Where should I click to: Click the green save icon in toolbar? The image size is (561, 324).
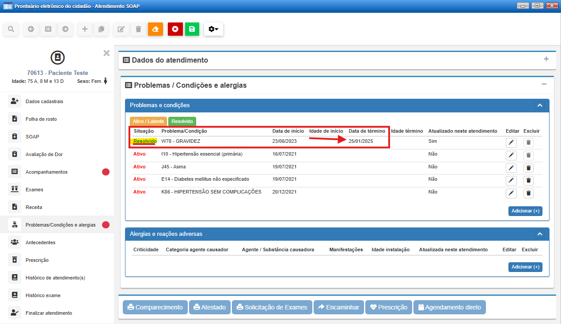pyautogui.click(x=192, y=29)
